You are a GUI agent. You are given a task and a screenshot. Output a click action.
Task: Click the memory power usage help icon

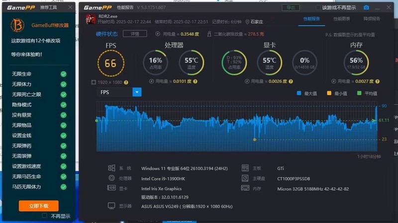(377, 81)
